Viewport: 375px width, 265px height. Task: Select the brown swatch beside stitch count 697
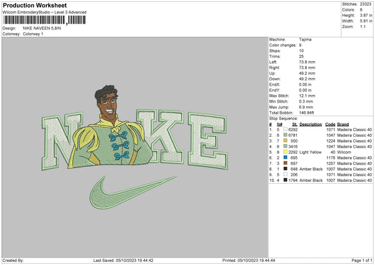coord(286,163)
